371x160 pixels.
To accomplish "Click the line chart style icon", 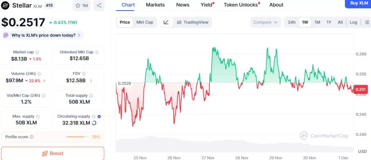I will pos(166,22).
